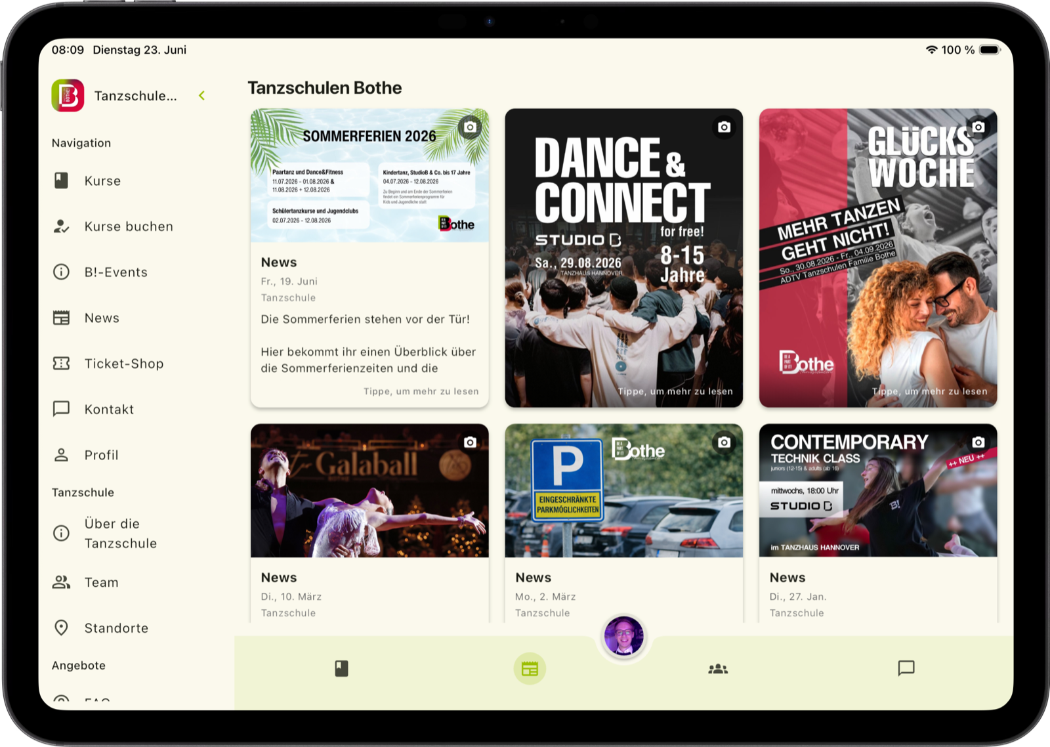The height and width of the screenshot is (747, 1050).
Task: Select Team menu entry
Action: (x=101, y=582)
